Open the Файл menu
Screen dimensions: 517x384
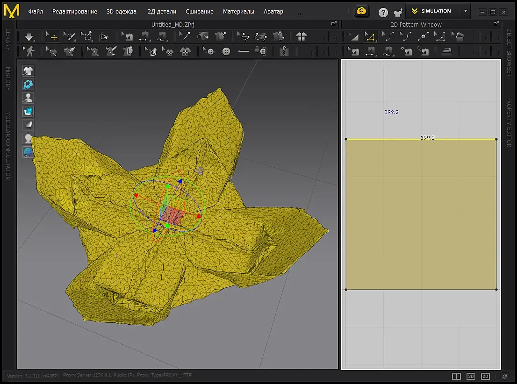(36, 12)
